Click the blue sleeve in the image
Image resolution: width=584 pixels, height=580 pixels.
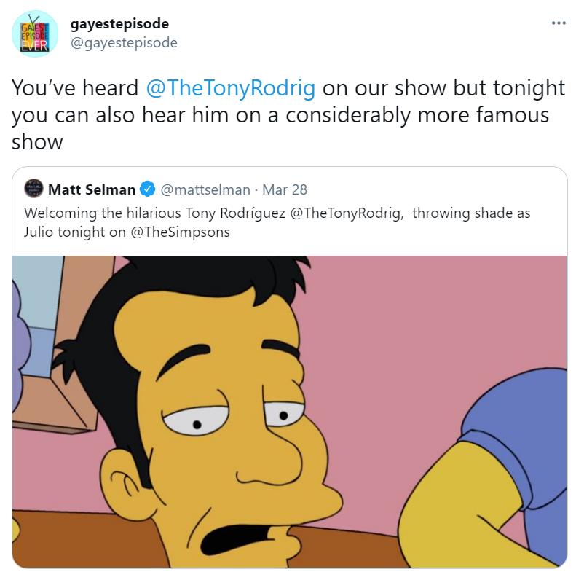[521, 428]
